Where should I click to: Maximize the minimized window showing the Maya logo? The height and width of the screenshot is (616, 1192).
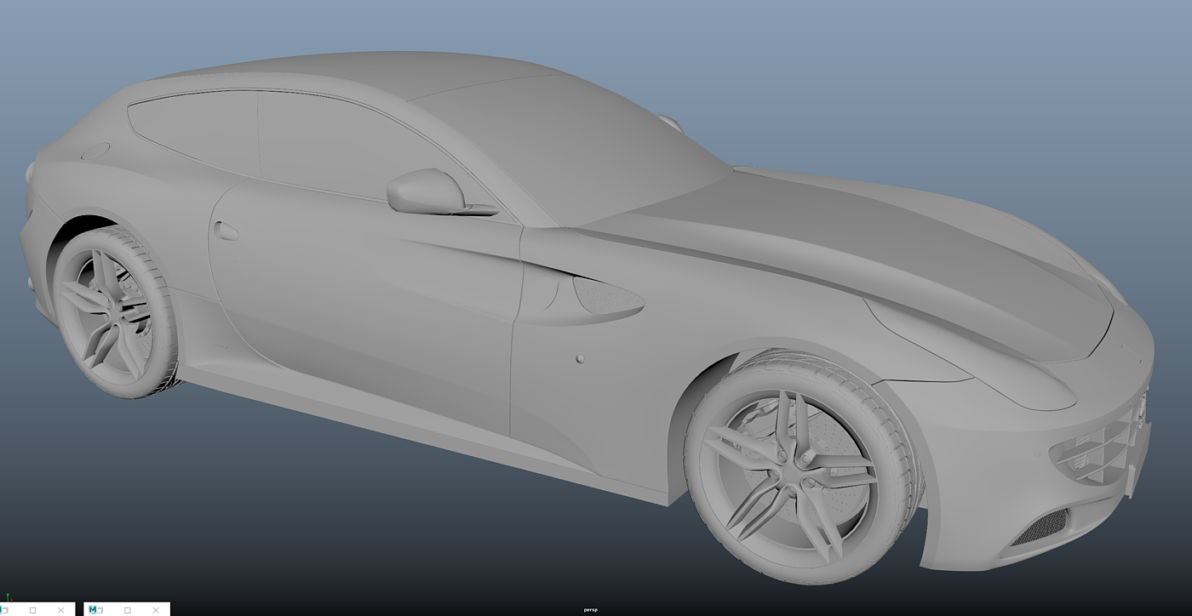[x=128, y=610]
